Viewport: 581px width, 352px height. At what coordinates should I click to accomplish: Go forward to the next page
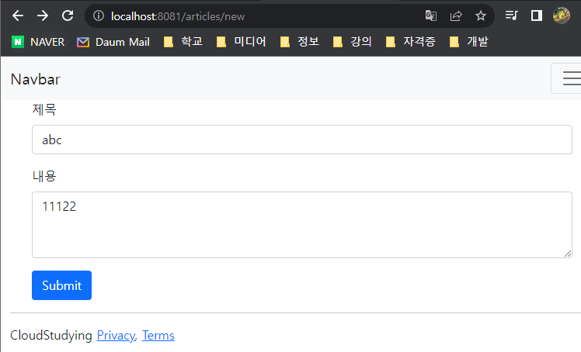43,16
